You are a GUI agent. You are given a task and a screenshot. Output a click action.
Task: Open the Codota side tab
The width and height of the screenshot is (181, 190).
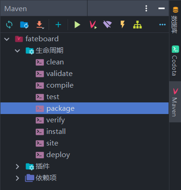175,61
